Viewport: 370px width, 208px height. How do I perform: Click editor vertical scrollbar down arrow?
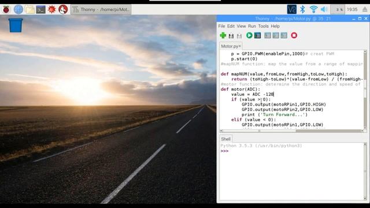coord(365,128)
